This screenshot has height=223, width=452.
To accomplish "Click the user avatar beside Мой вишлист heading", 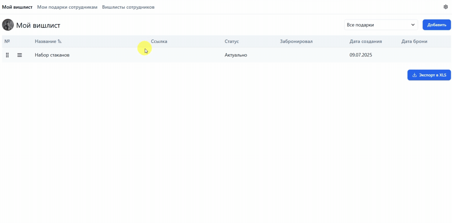I will pyautogui.click(x=8, y=25).
